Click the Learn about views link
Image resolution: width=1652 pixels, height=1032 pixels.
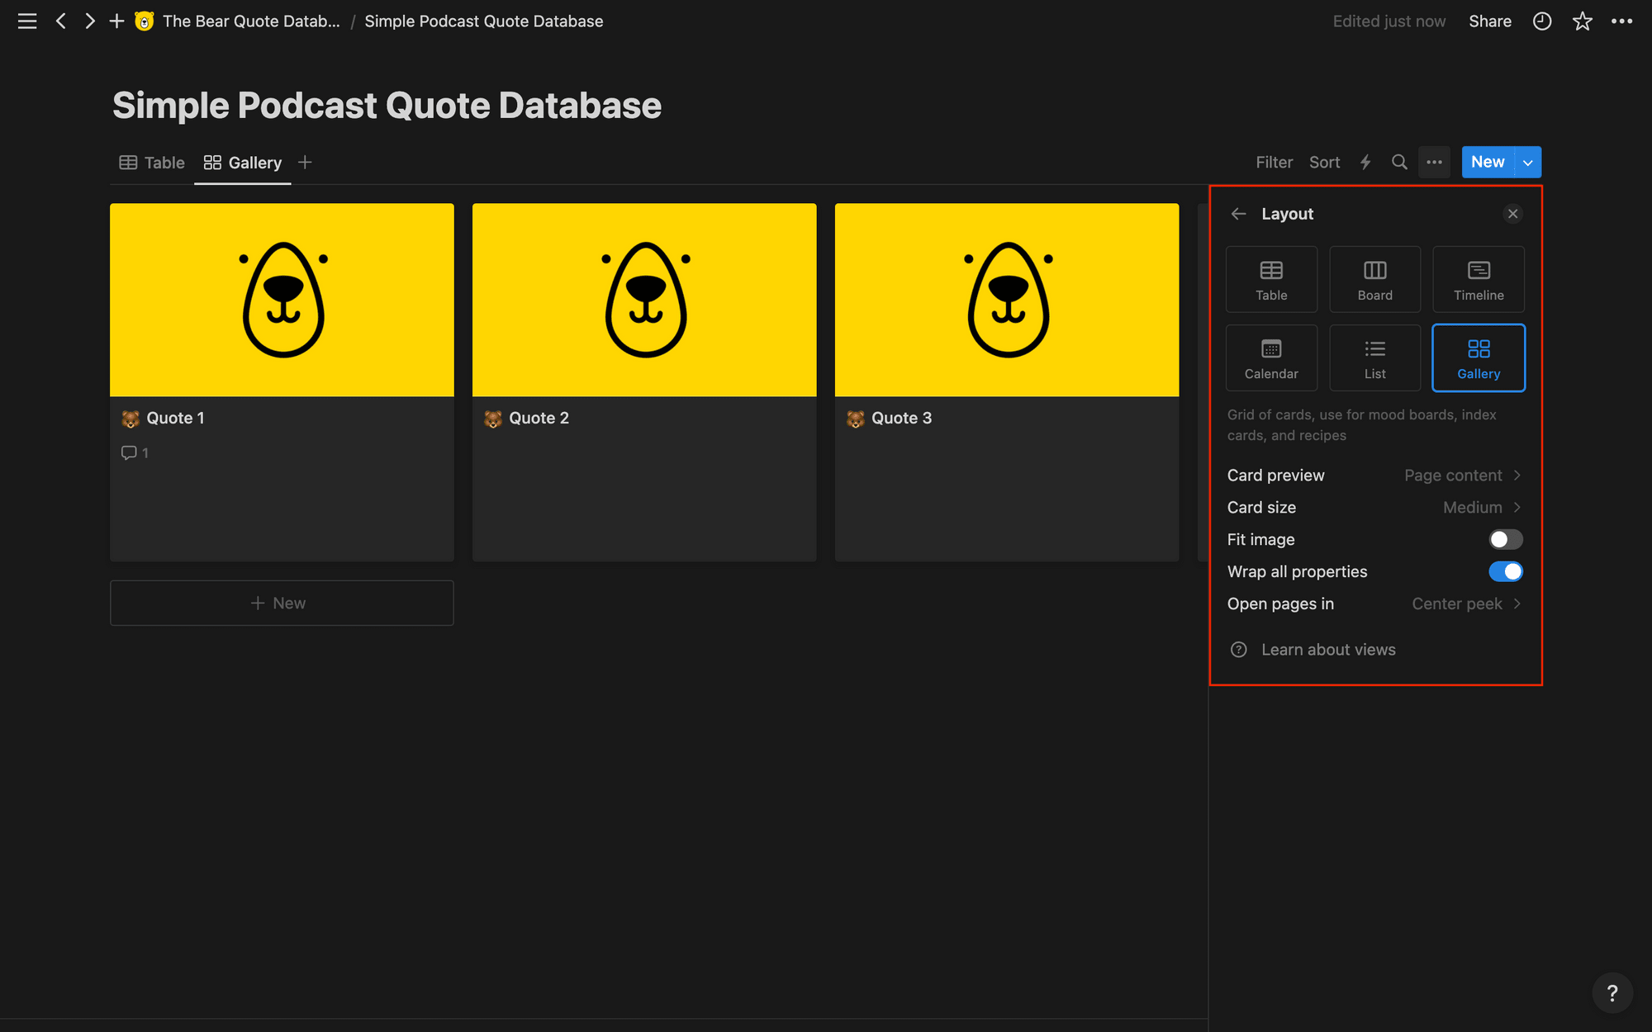[1327, 650]
